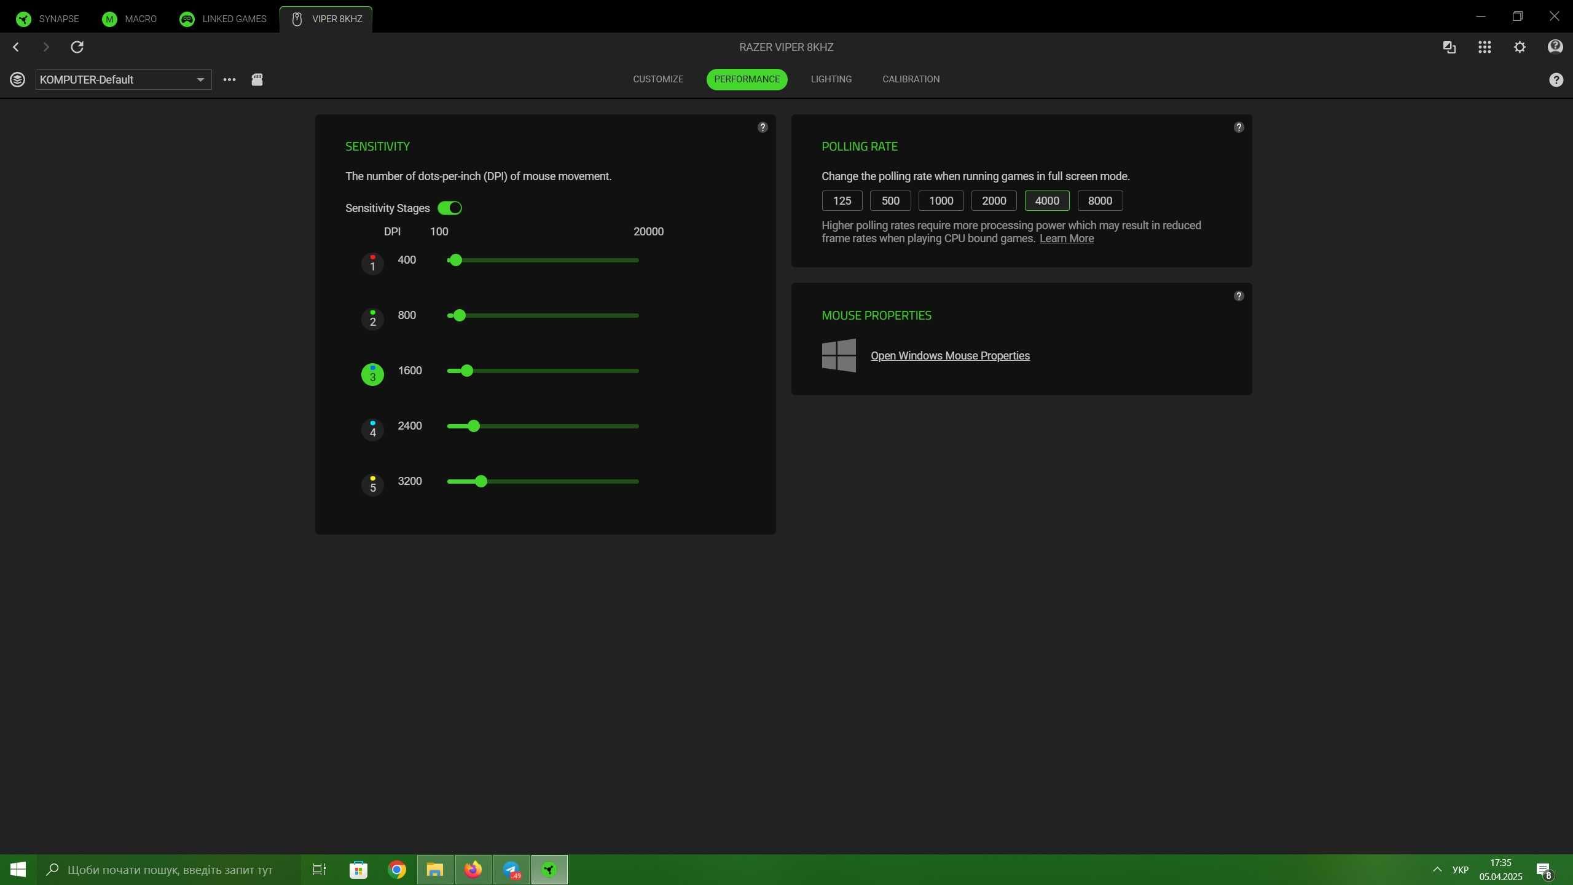Screen dimensions: 1573x885
Task: Click the stage 3 DPI slider handle
Action: tap(467, 371)
